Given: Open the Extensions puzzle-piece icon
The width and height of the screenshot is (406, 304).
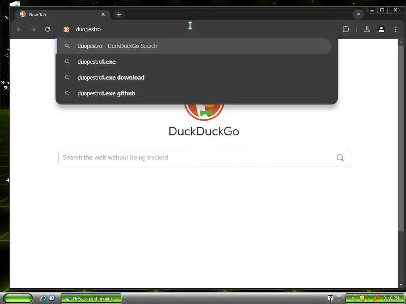Looking at the screenshot, I should 346,29.
